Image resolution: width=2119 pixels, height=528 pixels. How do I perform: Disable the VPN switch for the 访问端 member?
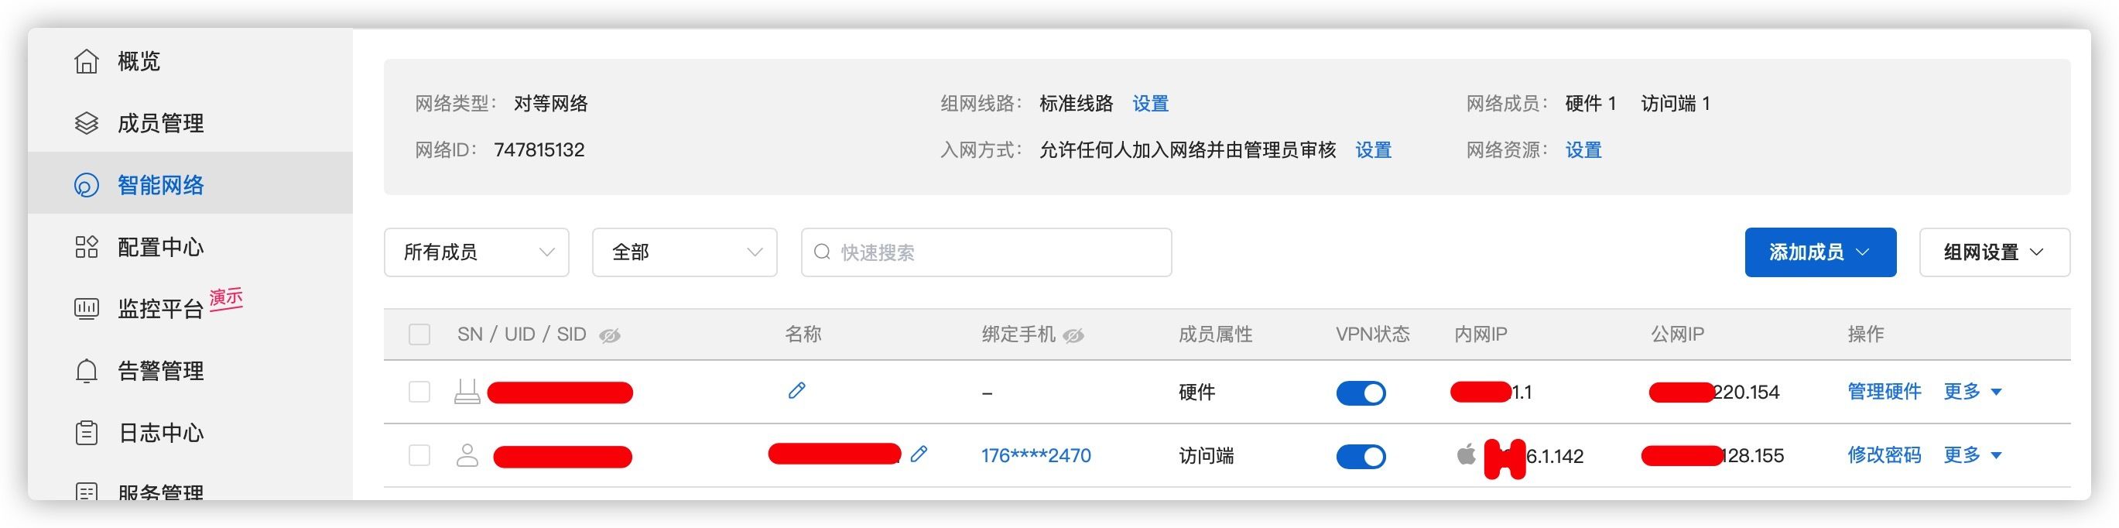(1361, 457)
